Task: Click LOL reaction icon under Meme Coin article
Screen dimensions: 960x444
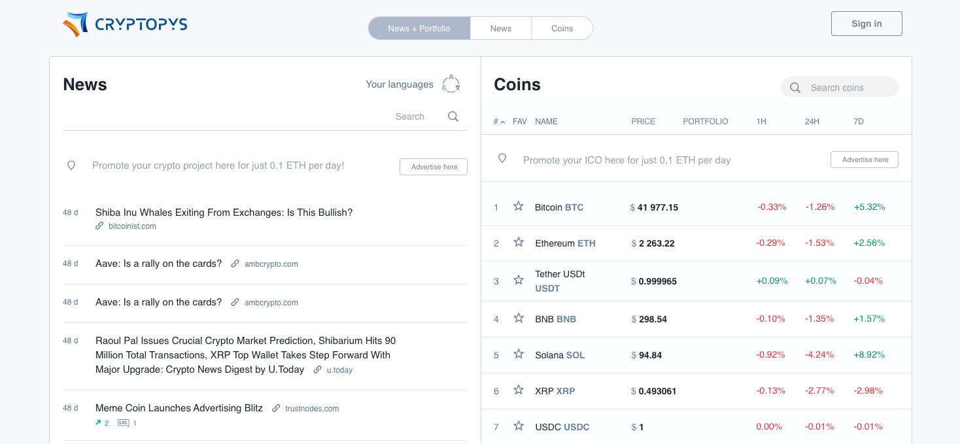Action: [x=124, y=423]
